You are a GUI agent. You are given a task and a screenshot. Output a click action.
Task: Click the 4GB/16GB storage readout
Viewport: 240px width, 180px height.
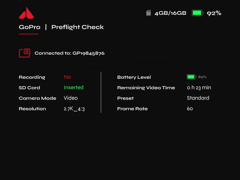click(170, 13)
